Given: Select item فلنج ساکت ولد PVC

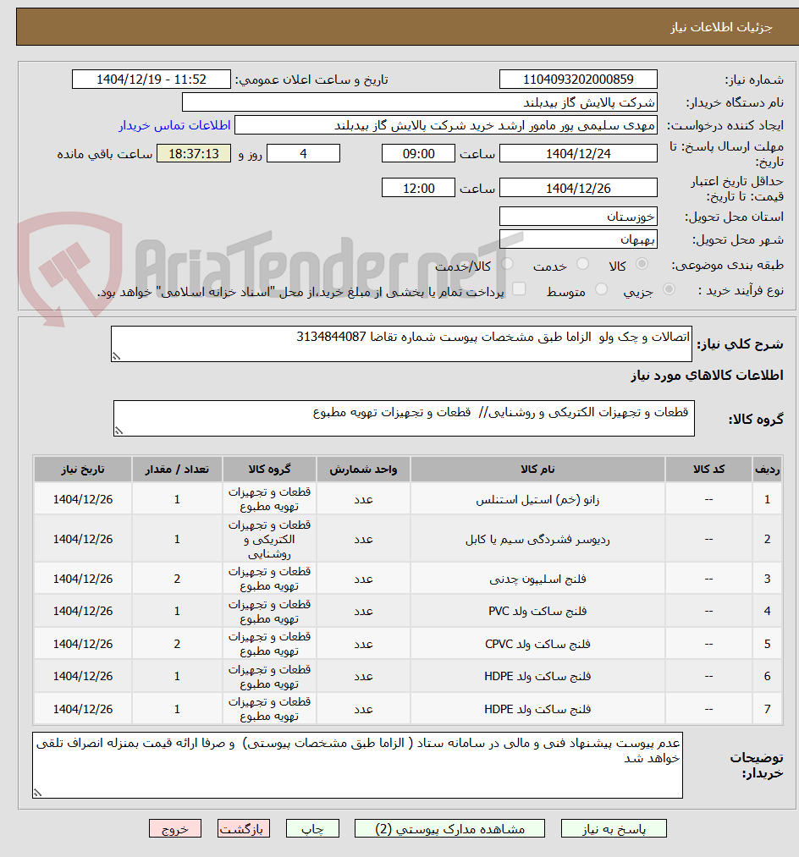Looking at the screenshot, I should pos(537,611).
